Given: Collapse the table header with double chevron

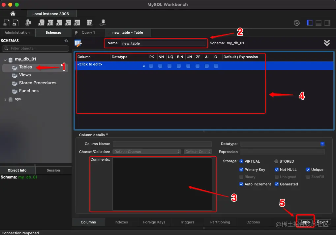Looking at the screenshot, I should (327, 43).
